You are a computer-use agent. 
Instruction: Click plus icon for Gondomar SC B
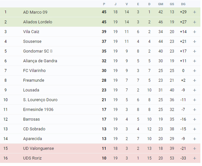coord(195,51)
